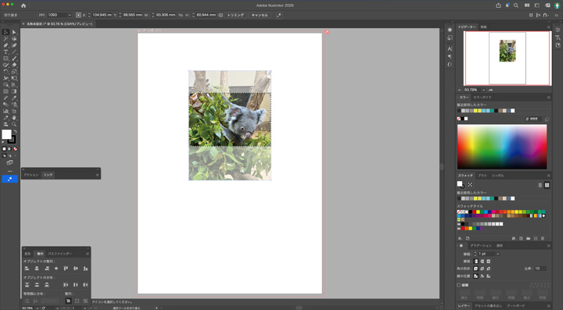Choose round join corner option
The width and height of the screenshot is (563, 310).
482,269
